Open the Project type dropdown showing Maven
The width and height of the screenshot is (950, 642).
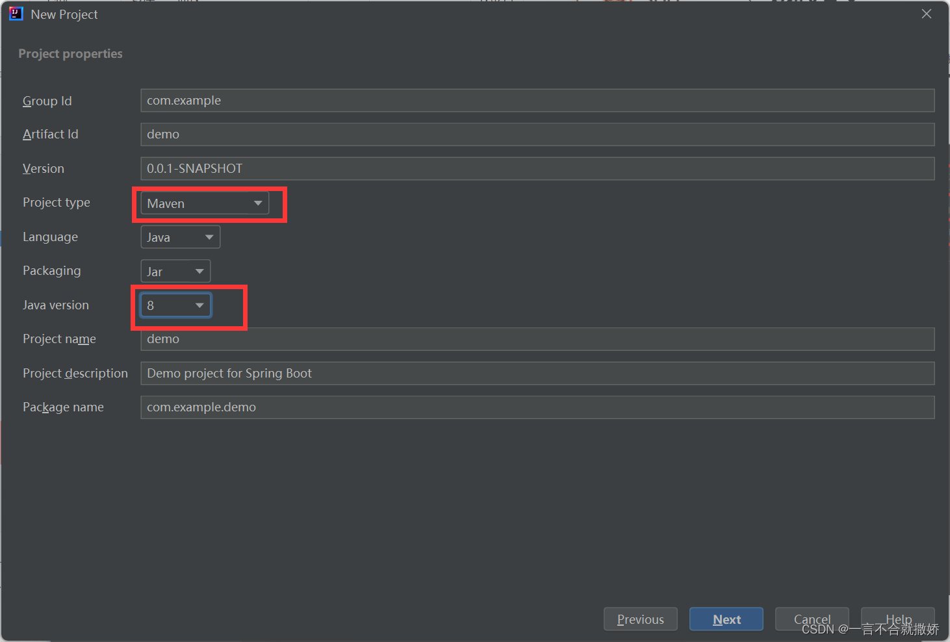[x=205, y=203]
